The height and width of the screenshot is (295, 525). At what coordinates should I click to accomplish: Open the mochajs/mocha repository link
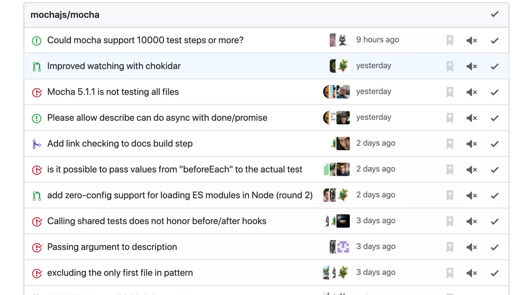(x=65, y=15)
